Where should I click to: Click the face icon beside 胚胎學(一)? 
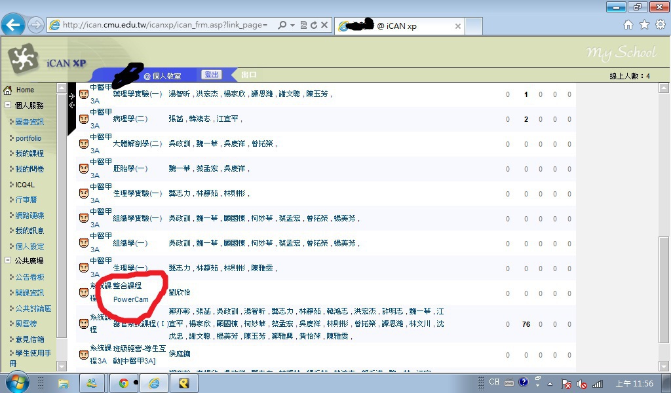tap(84, 169)
